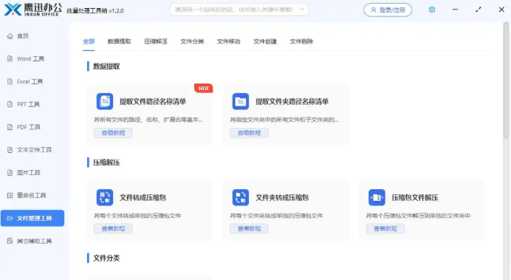Click the 文本文件工具 text label
Viewport: 511px width, 280px height.
tap(34, 150)
